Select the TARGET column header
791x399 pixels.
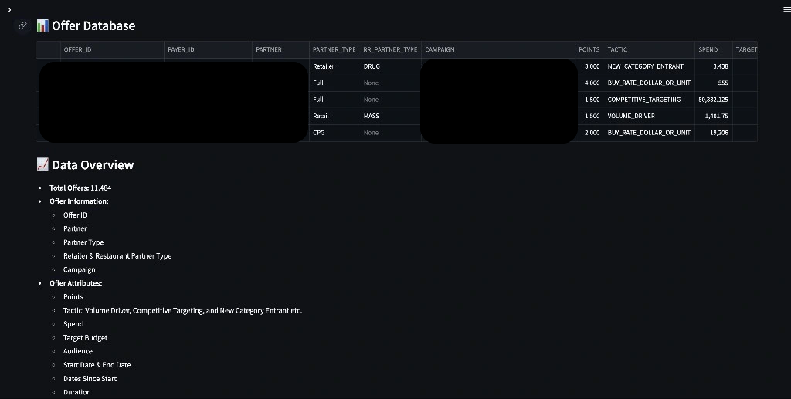click(x=745, y=49)
